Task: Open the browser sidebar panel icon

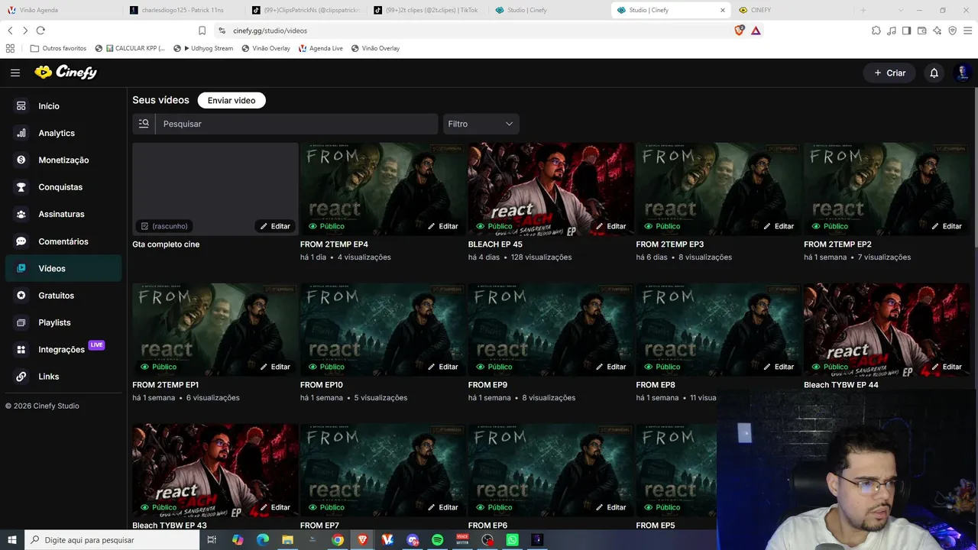Action: (906, 31)
